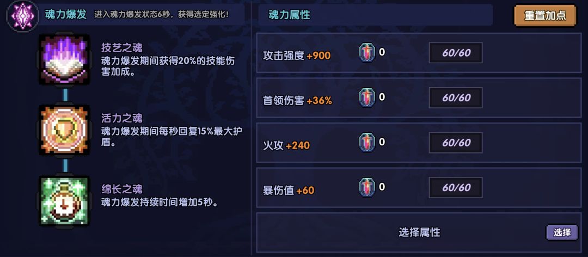
Task: Click the gem icon beside 首领伤害
Action: click(367, 98)
